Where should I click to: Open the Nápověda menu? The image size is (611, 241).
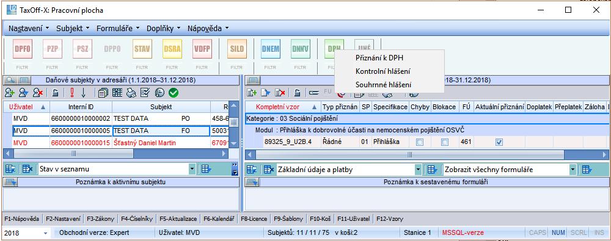point(208,29)
